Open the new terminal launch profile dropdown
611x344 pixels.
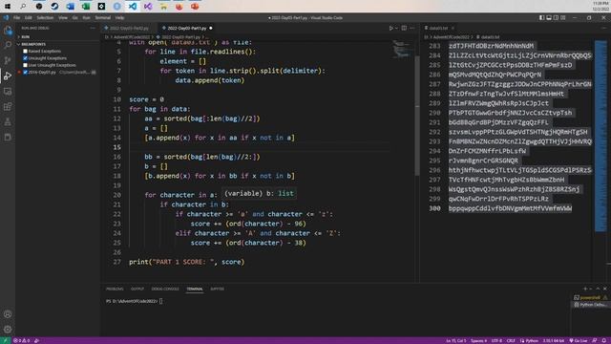pyautogui.click(x=591, y=289)
